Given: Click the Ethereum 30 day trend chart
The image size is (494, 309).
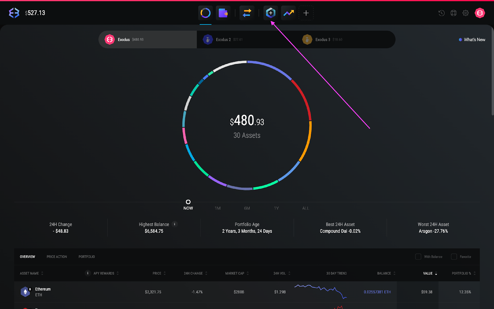Looking at the screenshot, I should 320,291.
